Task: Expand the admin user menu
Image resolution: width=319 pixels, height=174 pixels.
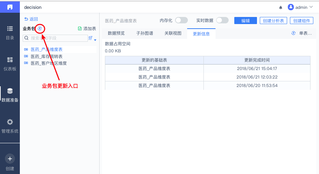Action: click(301, 7)
